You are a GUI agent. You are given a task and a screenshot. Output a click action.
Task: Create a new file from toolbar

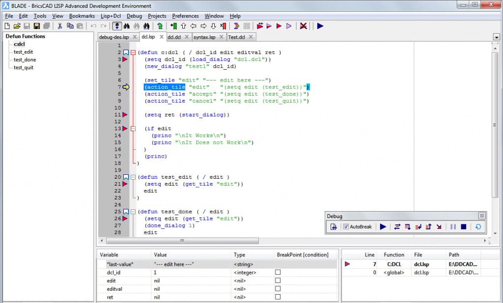[7, 26]
